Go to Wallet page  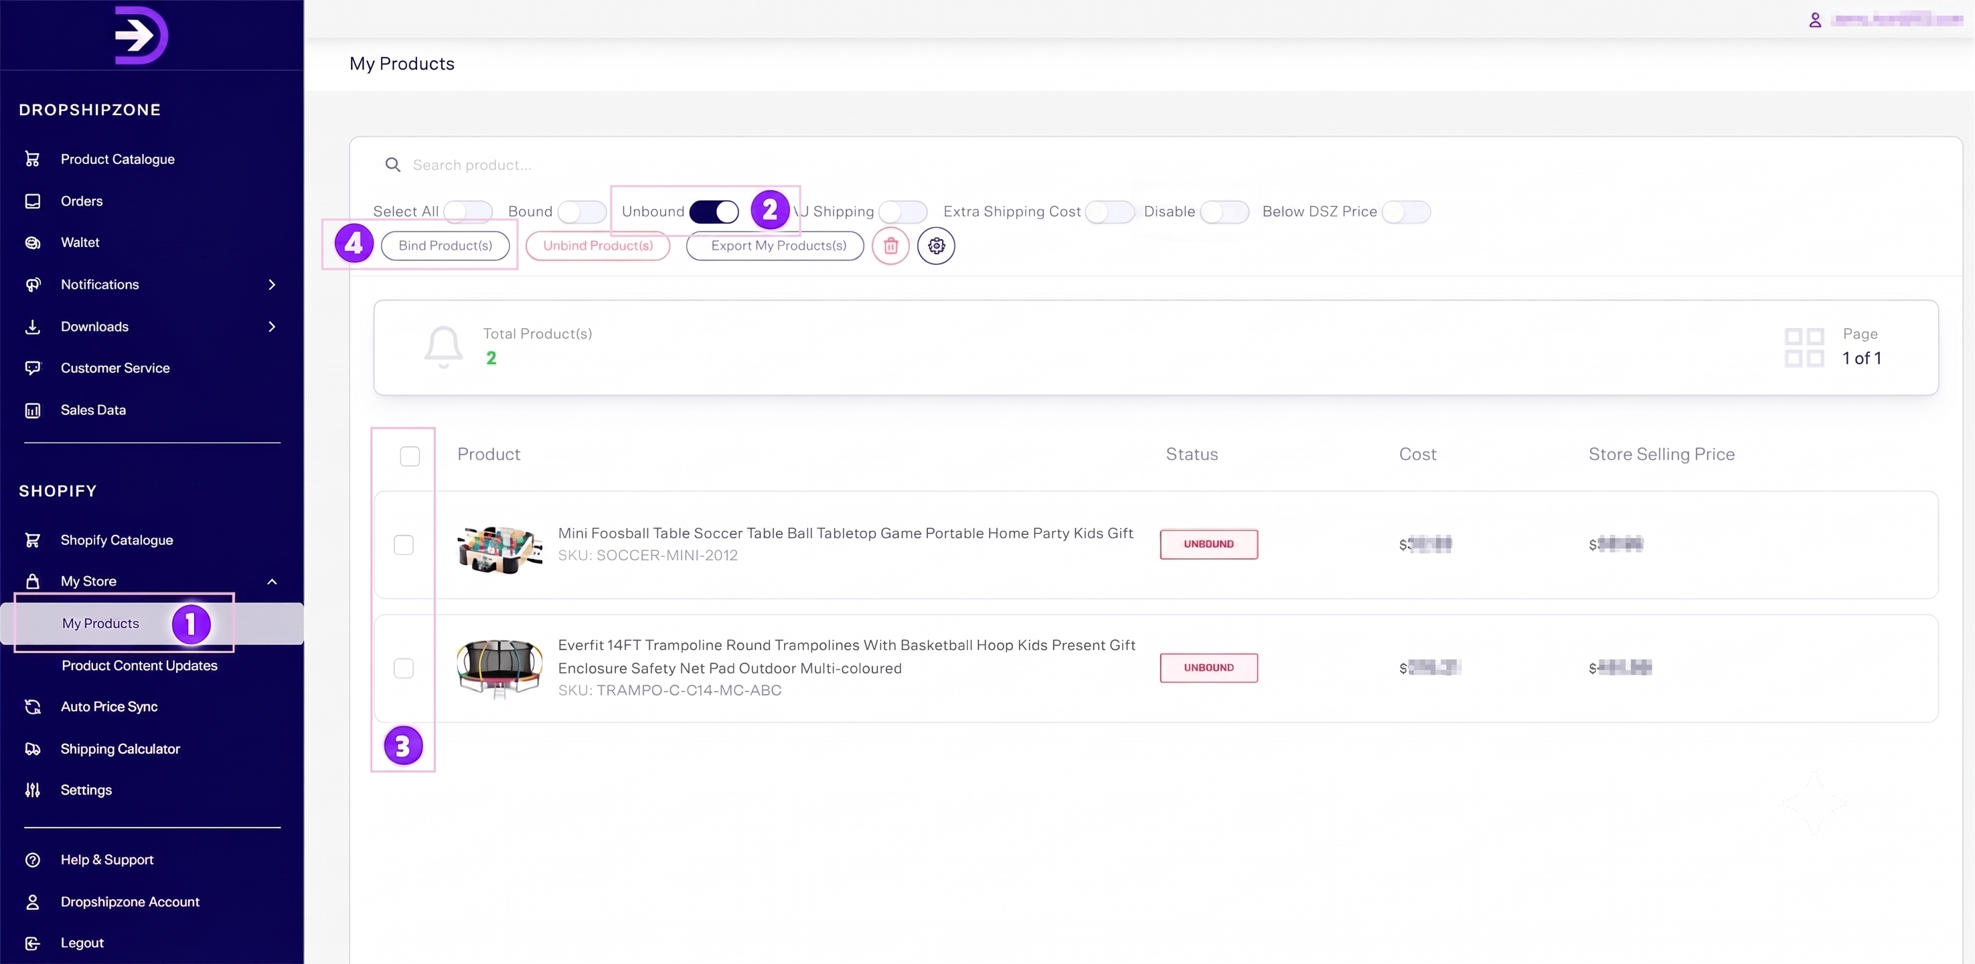click(x=80, y=242)
